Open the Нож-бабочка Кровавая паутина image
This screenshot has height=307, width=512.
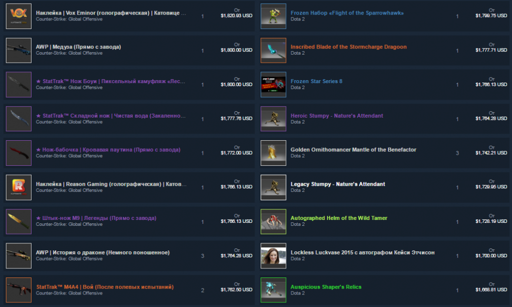(18, 153)
